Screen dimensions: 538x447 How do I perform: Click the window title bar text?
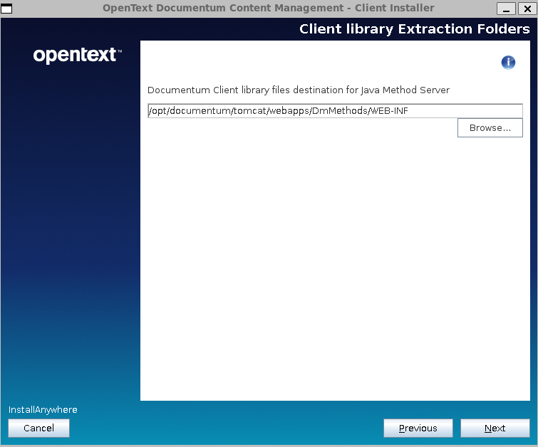pos(268,8)
